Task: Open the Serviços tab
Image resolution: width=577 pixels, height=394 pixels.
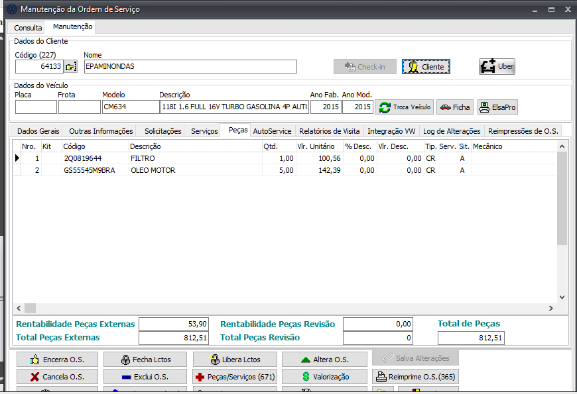Action: pos(204,131)
